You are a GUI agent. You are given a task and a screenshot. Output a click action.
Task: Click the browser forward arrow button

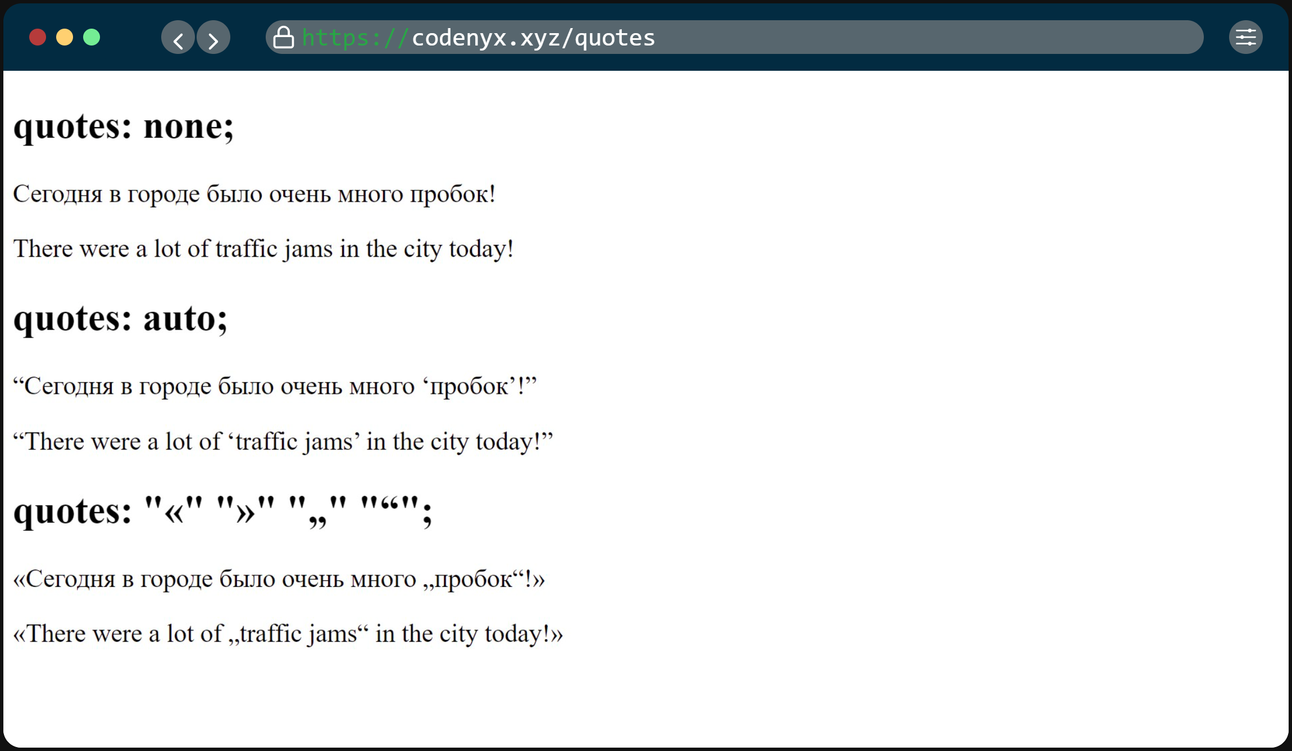(213, 38)
